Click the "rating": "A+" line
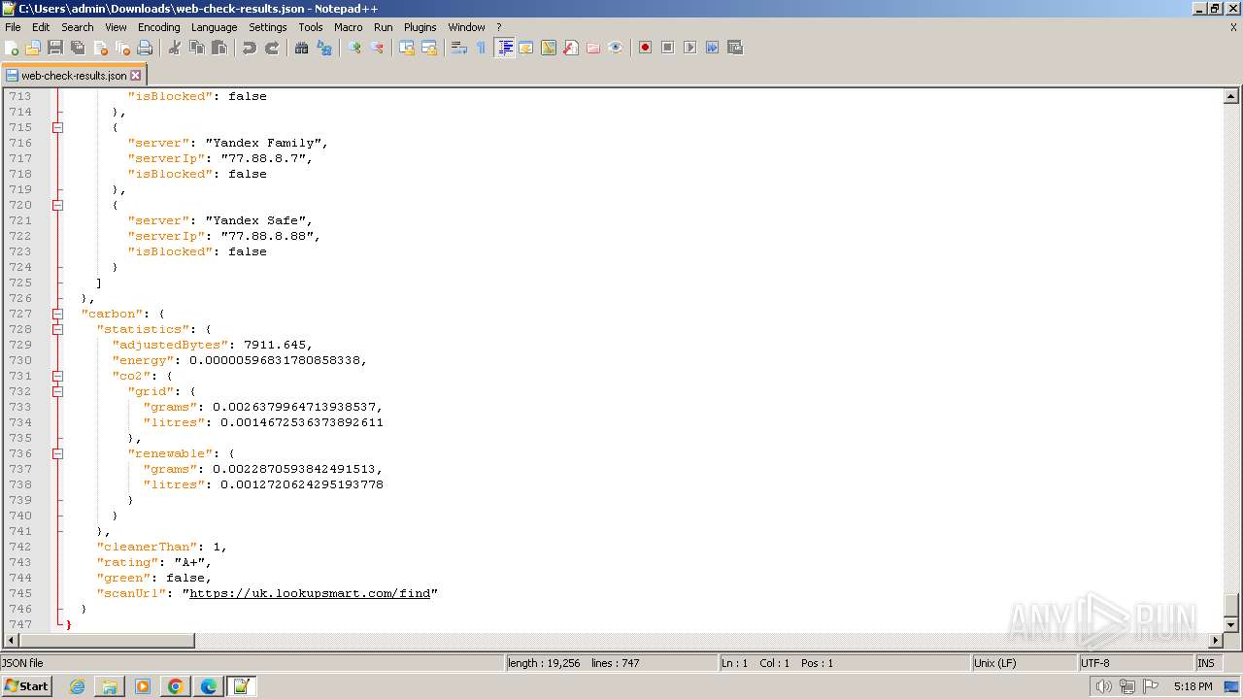This screenshot has width=1243, height=699. click(153, 562)
